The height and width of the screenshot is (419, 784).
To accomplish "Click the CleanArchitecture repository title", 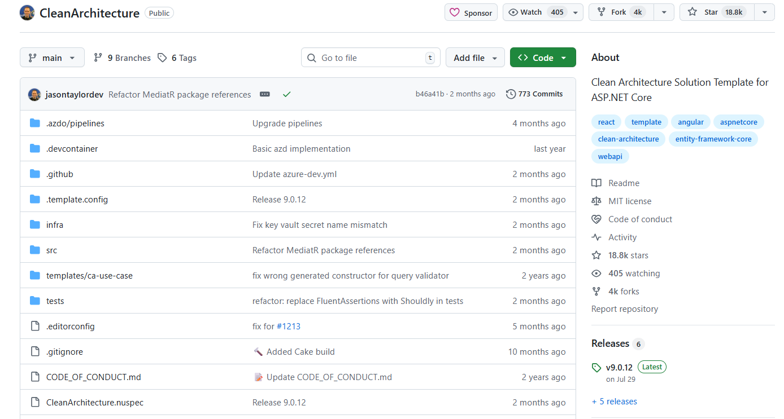I will pyautogui.click(x=89, y=13).
